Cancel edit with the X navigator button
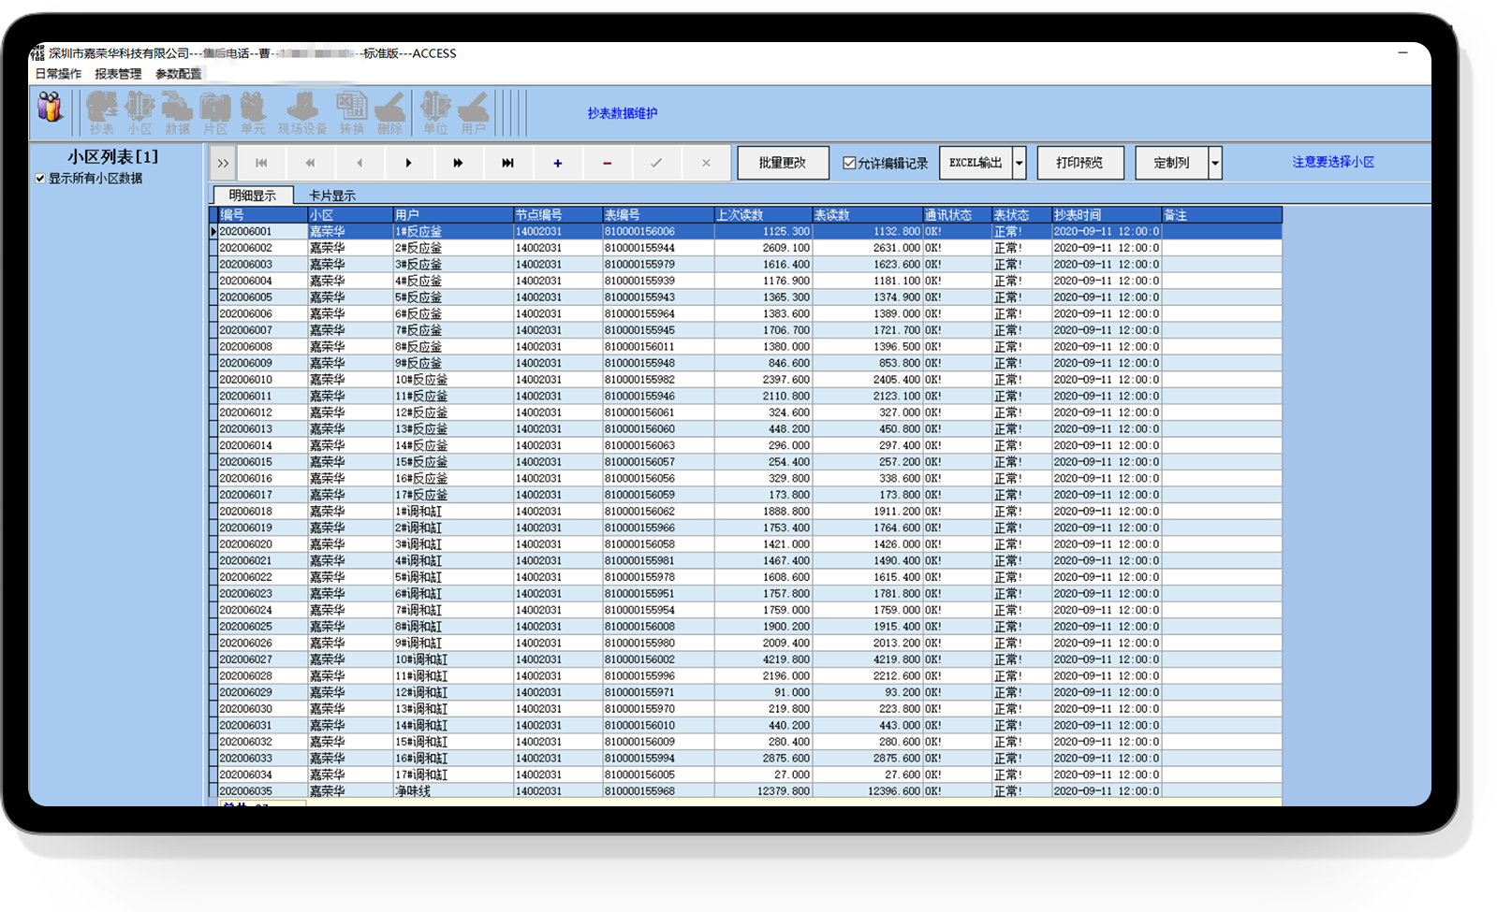Viewport: 1497px width, 912px height. click(x=706, y=163)
